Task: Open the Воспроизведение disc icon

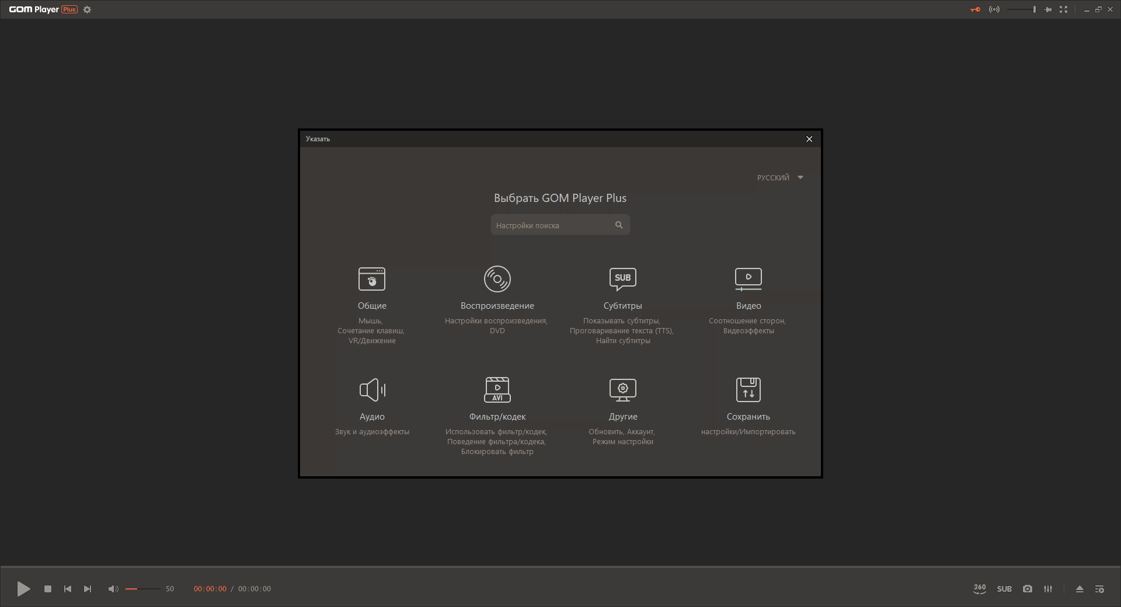Action: pyautogui.click(x=497, y=279)
